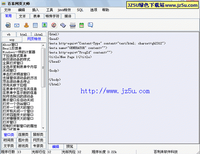Open the SQL menu

point(80,10)
